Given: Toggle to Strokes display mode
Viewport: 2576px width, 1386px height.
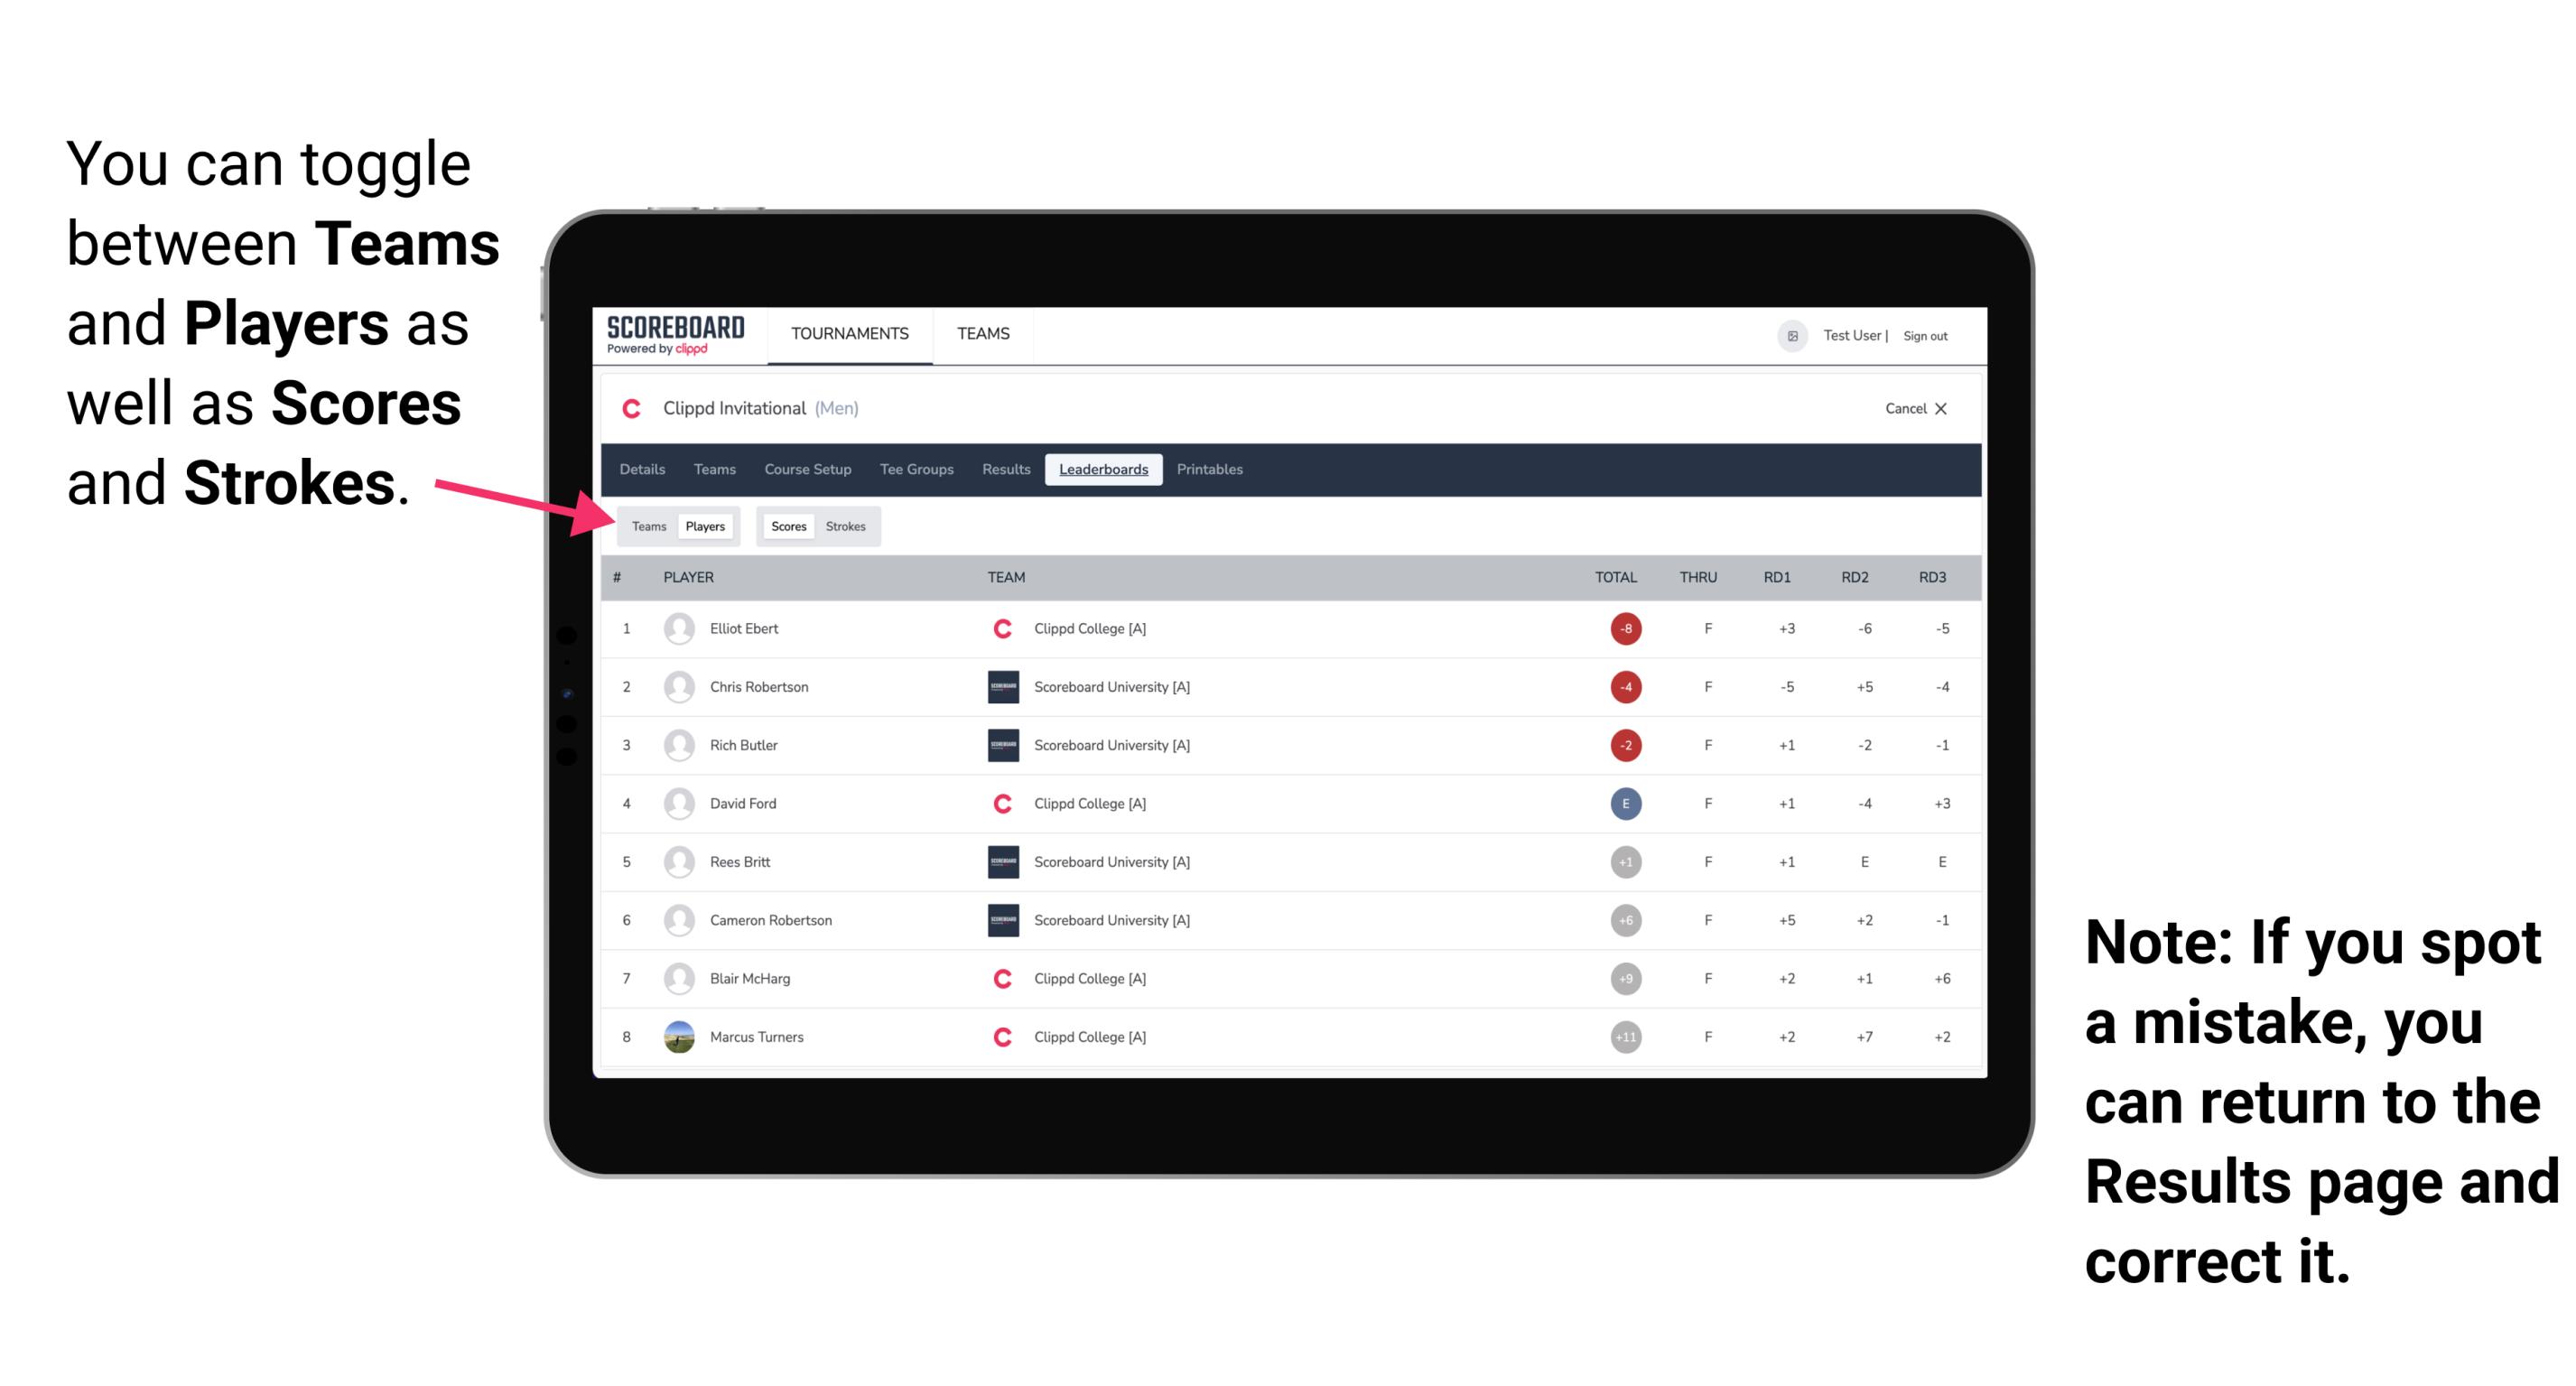Looking at the screenshot, I should coord(846,526).
